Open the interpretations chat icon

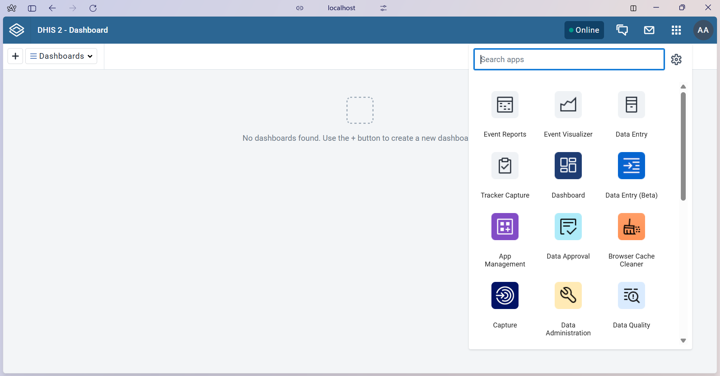pos(622,30)
